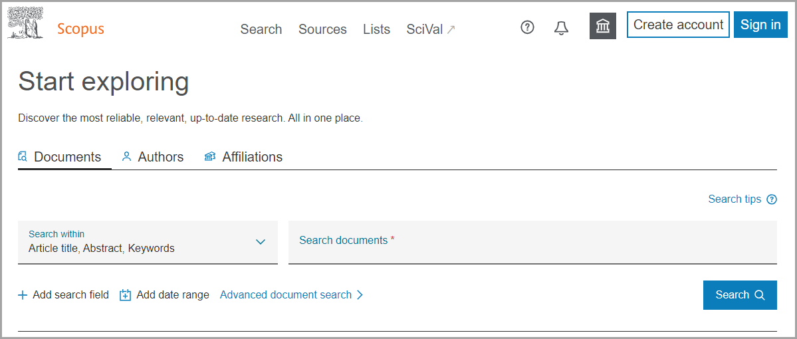Click the 'Discover the most reliable' tagline text

[x=191, y=119]
